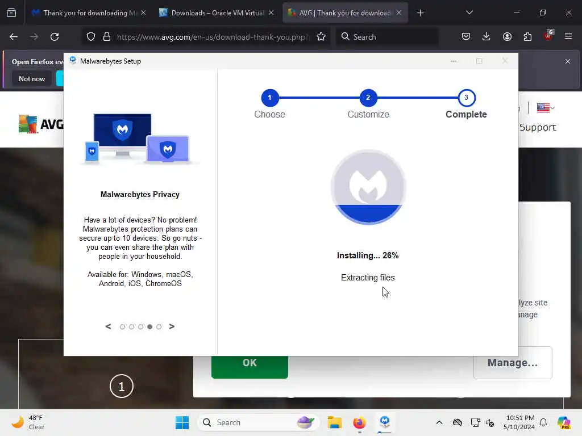
Task: Select the second promo carousel dot
Action: 131,326
